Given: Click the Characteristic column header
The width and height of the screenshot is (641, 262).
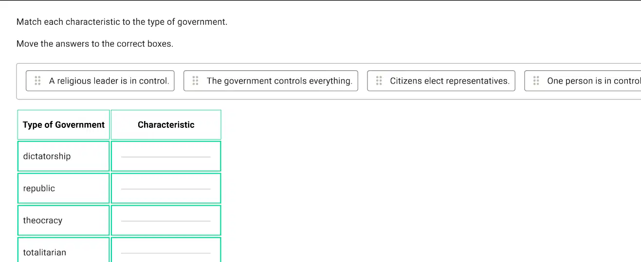Looking at the screenshot, I should tap(166, 125).
